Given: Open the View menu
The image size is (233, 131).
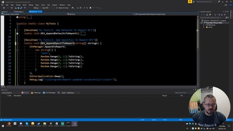Looking at the screenshot, I should pos(12,5).
